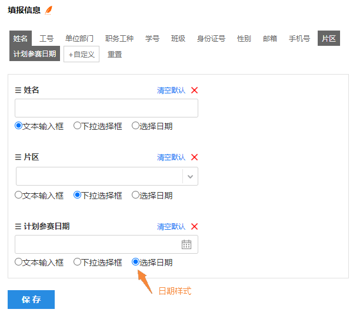Add the 工号 field tag
This screenshot has width=353, height=316.
click(x=46, y=38)
